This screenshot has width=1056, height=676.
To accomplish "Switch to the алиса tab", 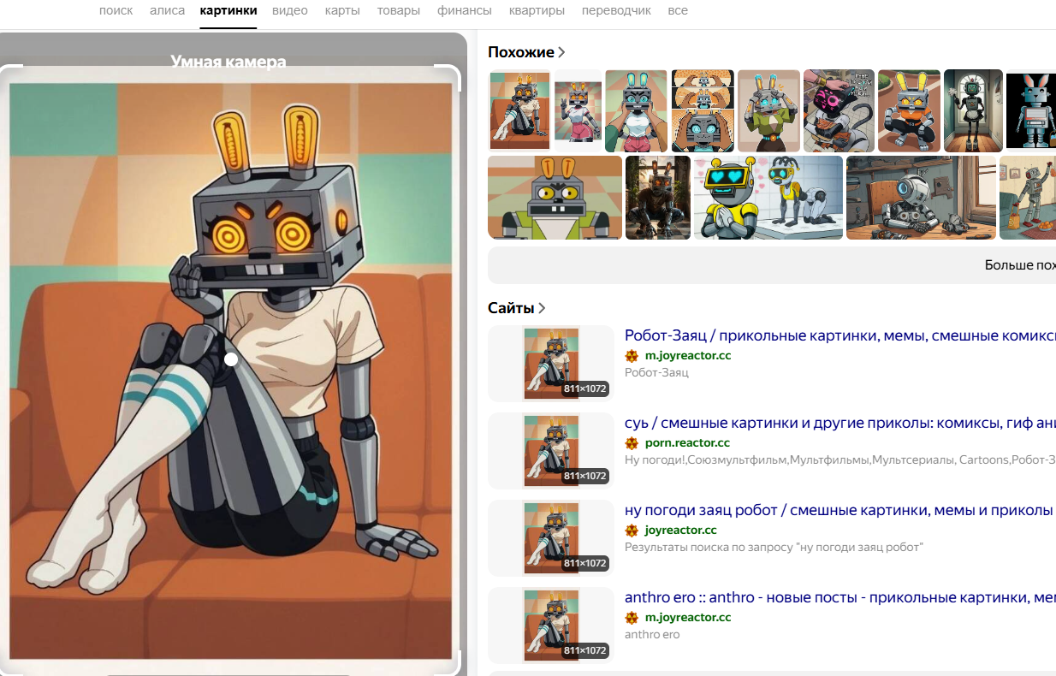I will 166,11.
